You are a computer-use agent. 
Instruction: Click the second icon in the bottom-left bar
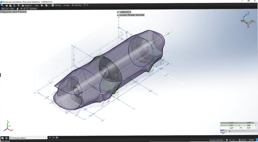click(6, 138)
